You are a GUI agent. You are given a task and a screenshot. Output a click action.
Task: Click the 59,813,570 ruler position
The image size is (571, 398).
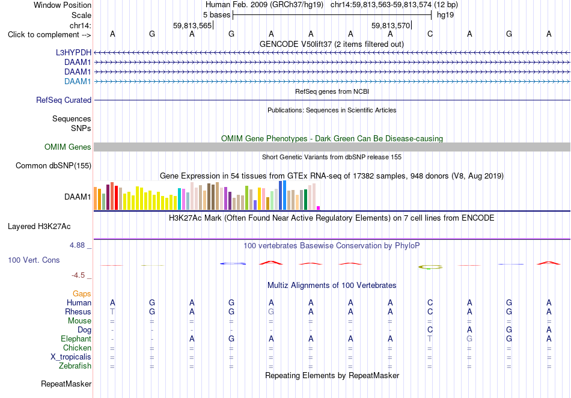click(391, 25)
